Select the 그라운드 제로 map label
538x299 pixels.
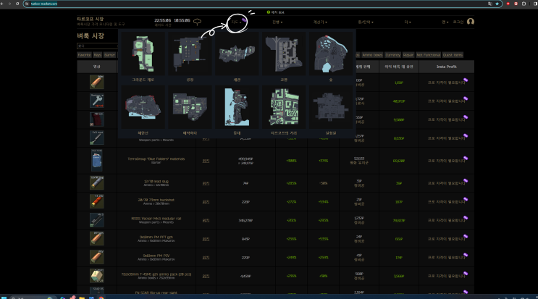point(143,80)
